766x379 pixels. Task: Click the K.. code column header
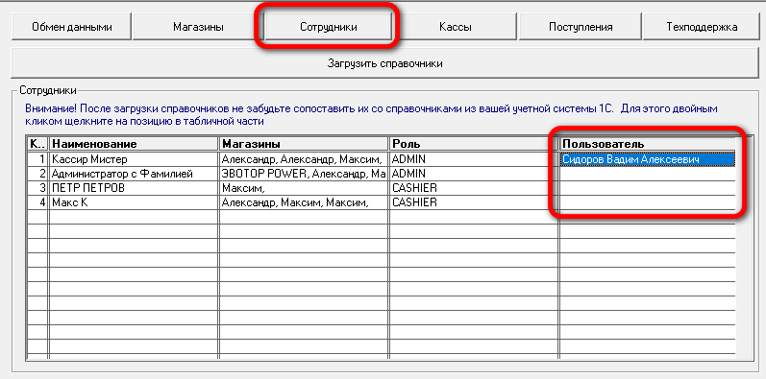[37, 144]
